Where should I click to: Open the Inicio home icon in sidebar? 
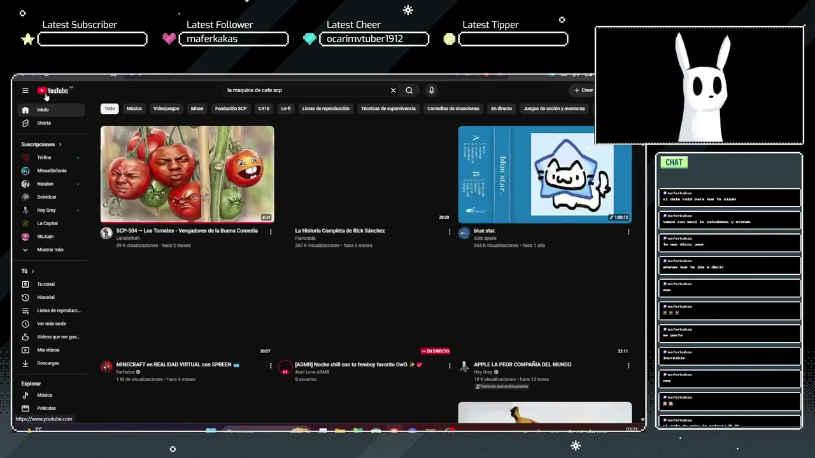tap(25, 110)
